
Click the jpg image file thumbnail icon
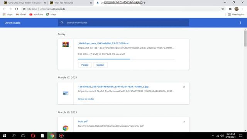[66, 93]
